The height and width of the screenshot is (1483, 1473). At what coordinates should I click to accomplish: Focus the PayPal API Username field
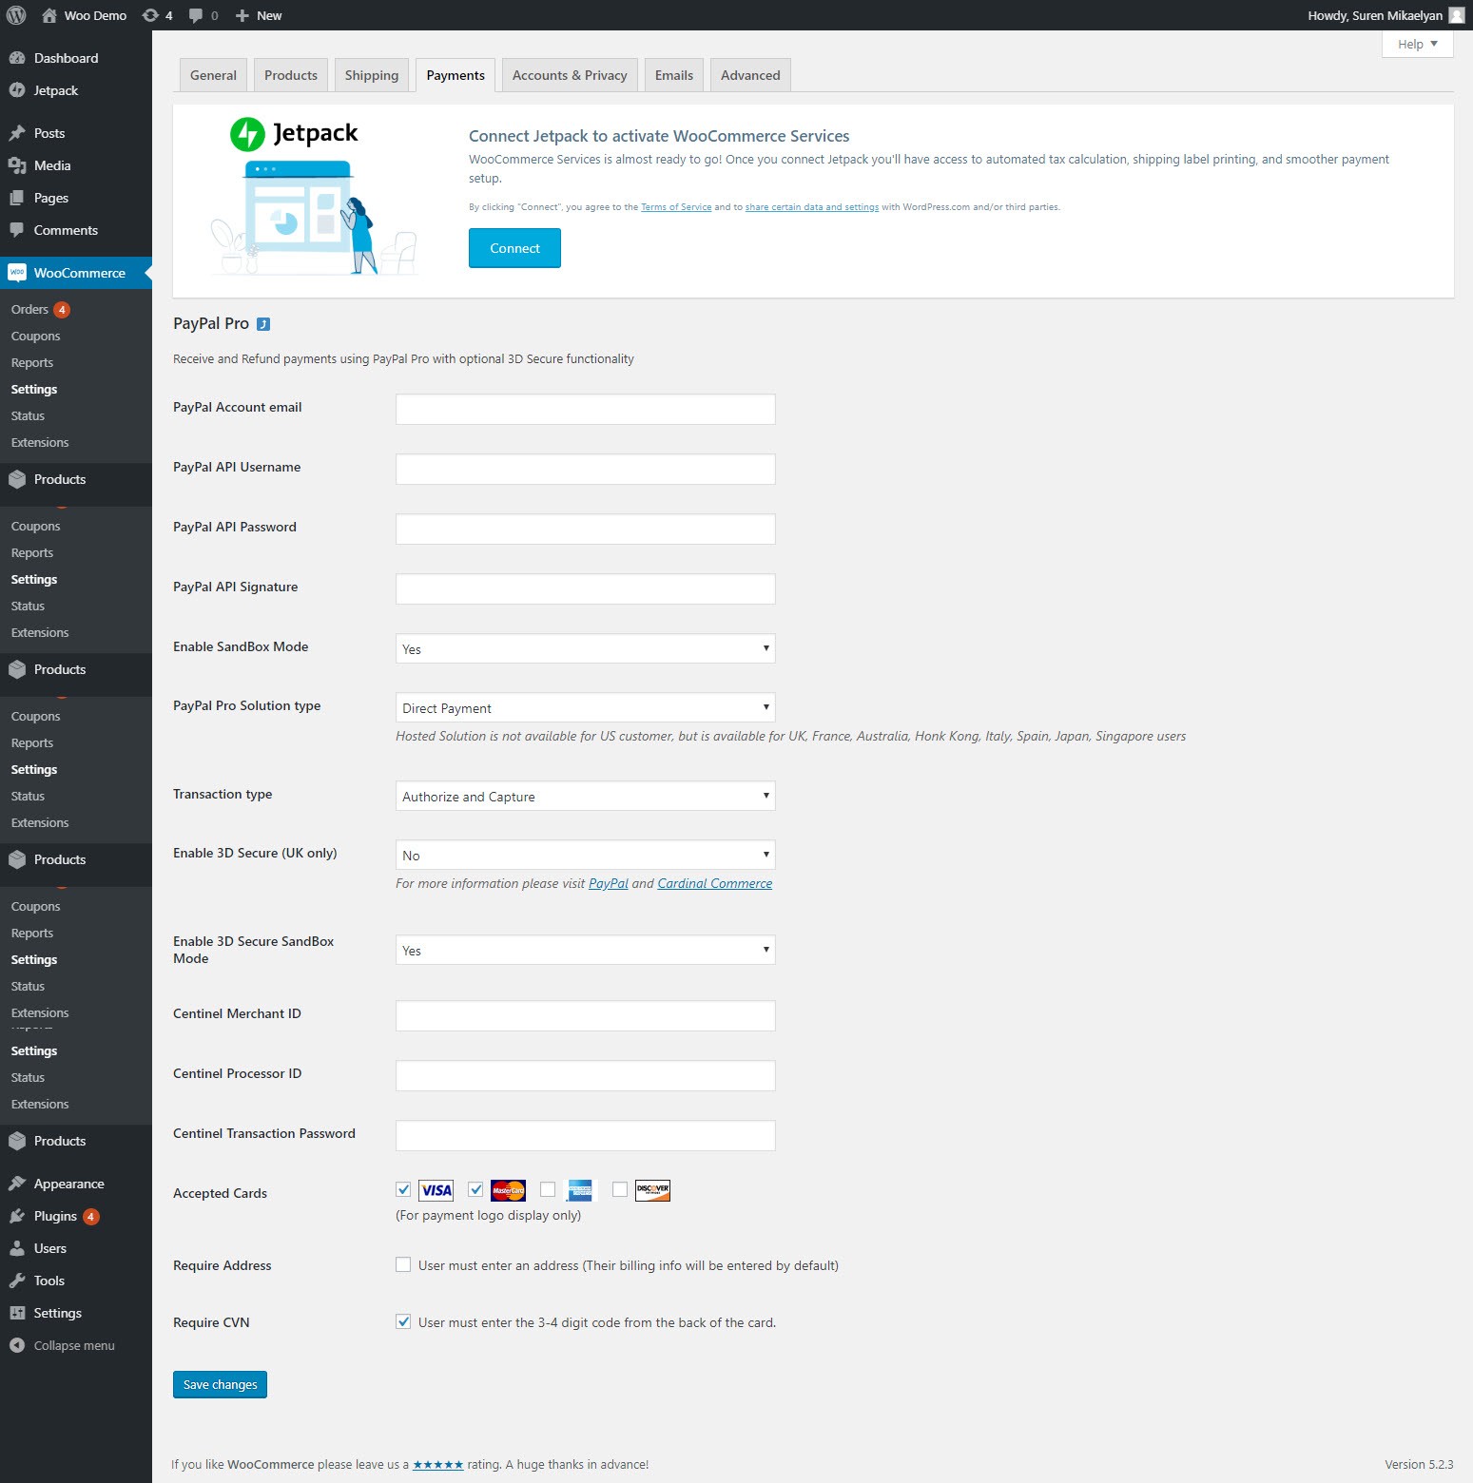click(x=585, y=469)
